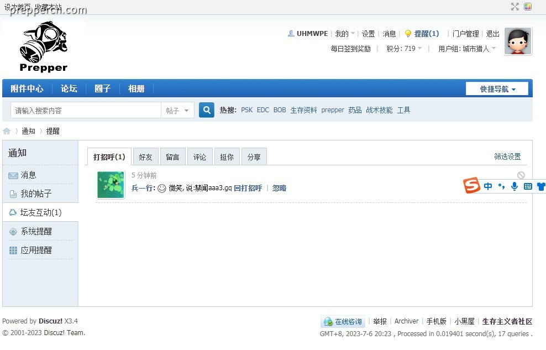Image resolution: width=546 pixels, height=350 pixels.
Task: Open 论坛 in the navigation bar
Action: pyautogui.click(x=69, y=88)
